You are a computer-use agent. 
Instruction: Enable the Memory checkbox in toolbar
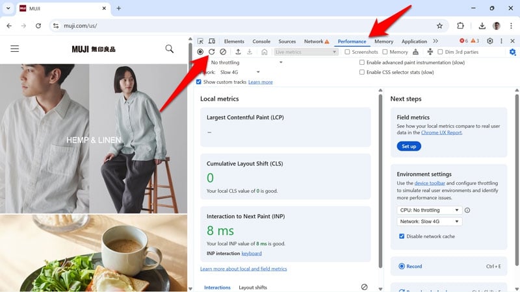[x=385, y=52]
